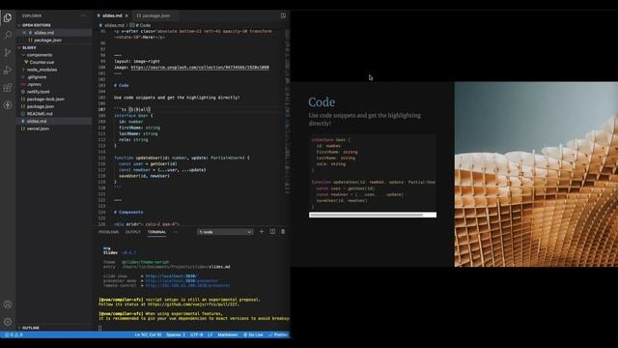Click the '# Components' heading line in editor
Image resolution: width=618 pixels, height=348 pixels.
pyautogui.click(x=128, y=213)
